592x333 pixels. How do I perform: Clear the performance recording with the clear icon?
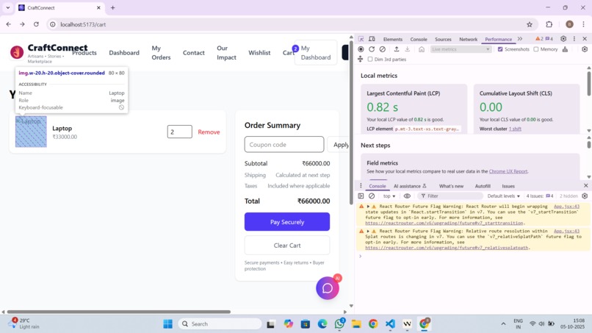tap(383, 49)
